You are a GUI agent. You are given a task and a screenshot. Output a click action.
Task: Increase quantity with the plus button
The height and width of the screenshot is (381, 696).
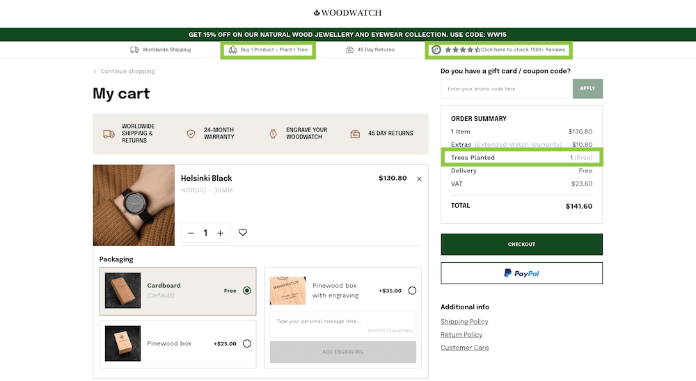[x=220, y=233]
